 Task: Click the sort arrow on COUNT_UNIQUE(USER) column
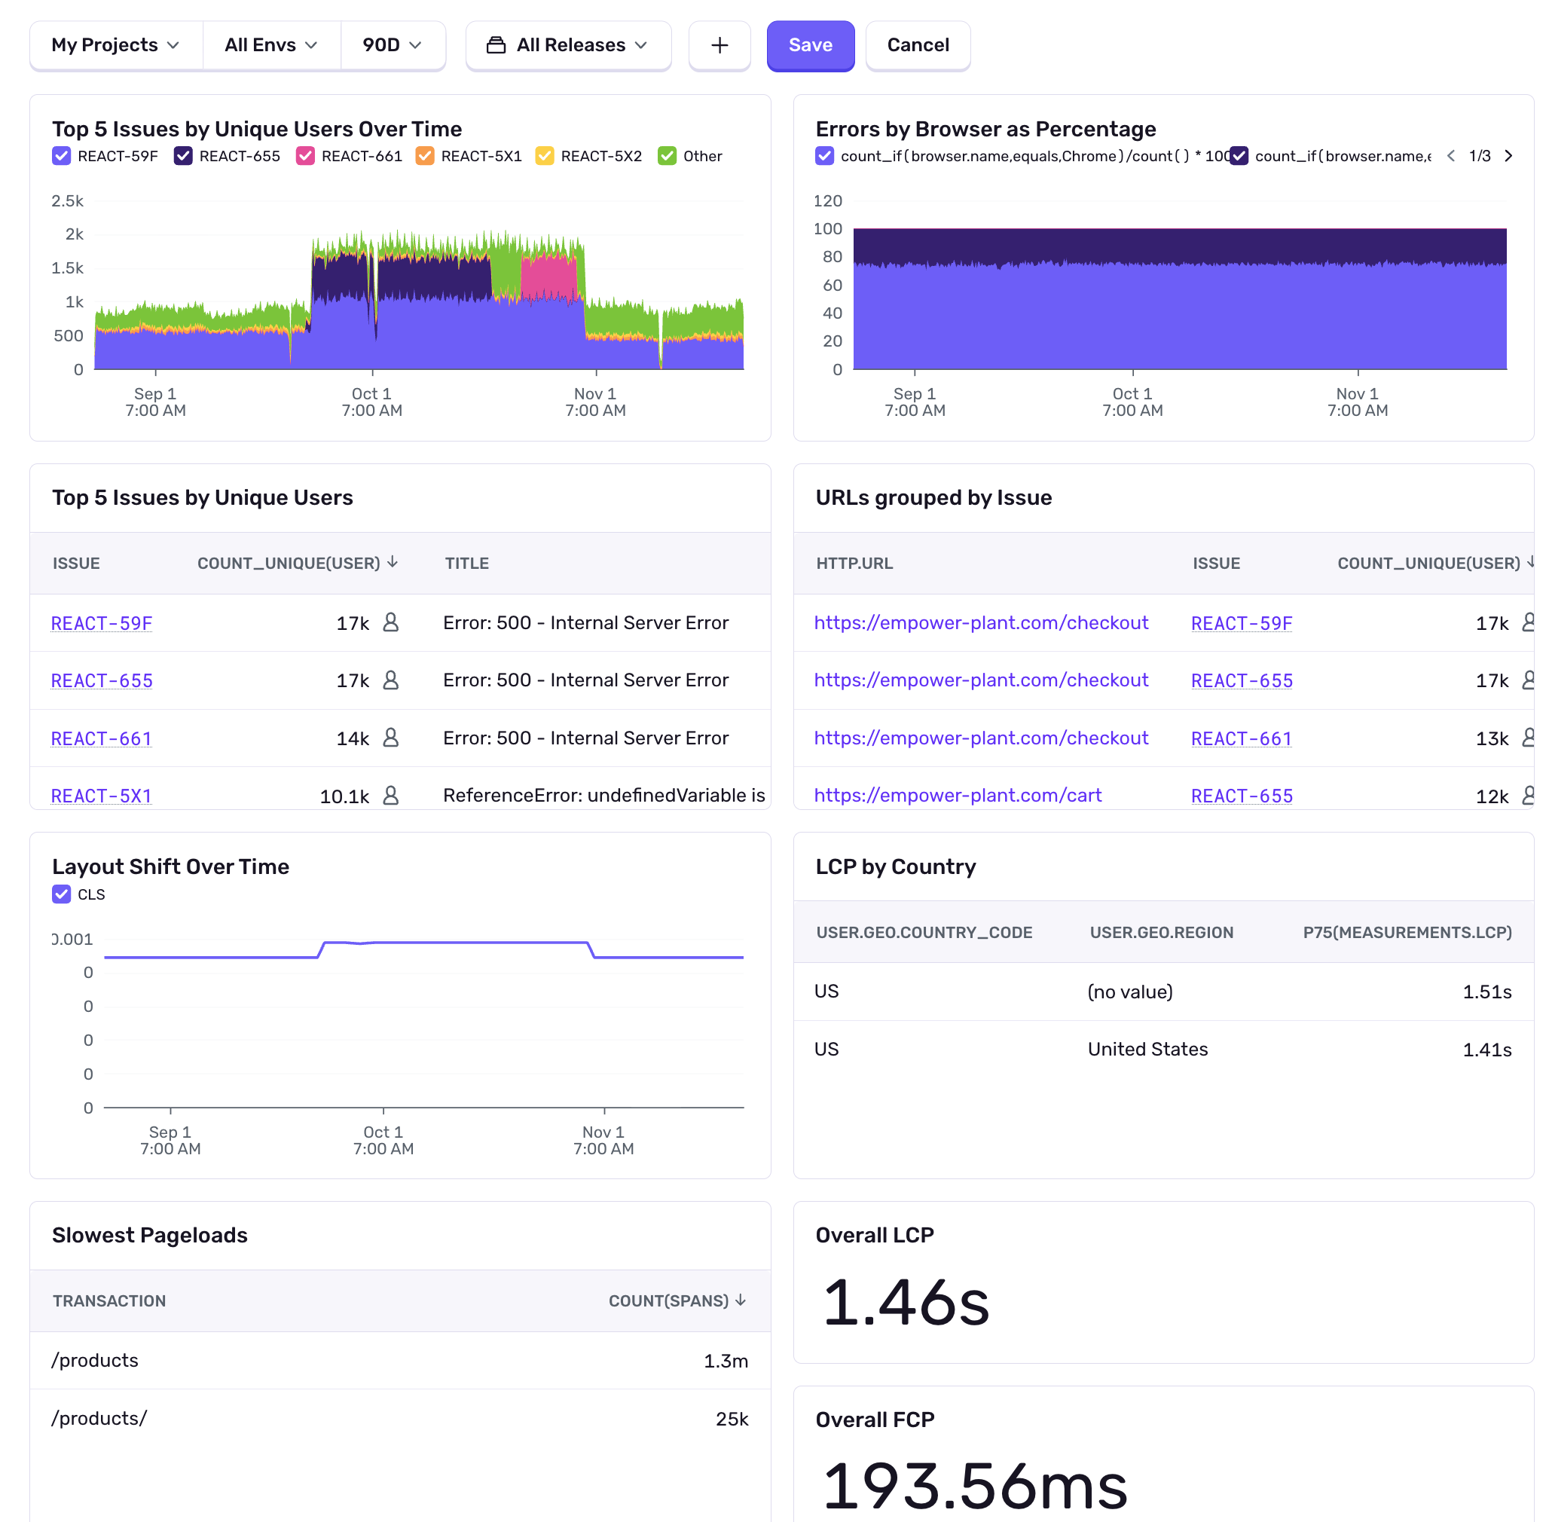[393, 563]
